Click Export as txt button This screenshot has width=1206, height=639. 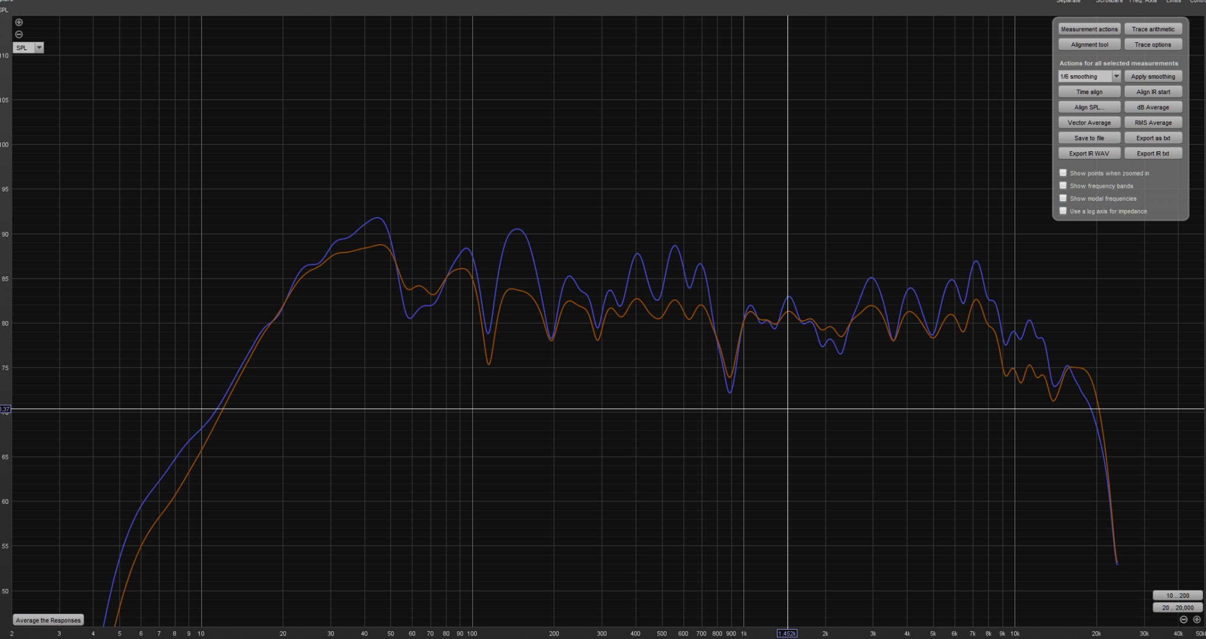(1153, 138)
